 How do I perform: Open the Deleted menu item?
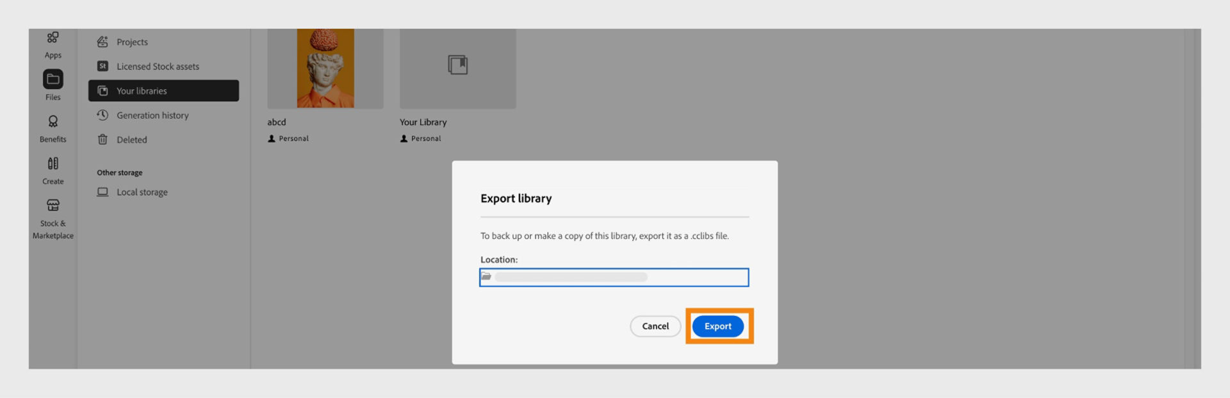pyautogui.click(x=163, y=140)
